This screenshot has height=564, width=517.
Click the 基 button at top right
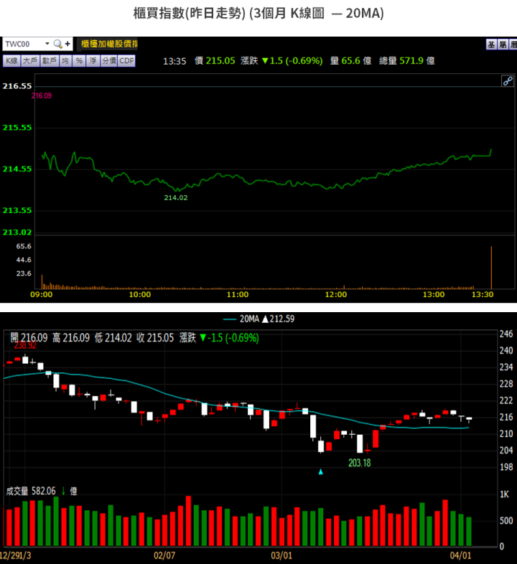pyautogui.click(x=491, y=44)
